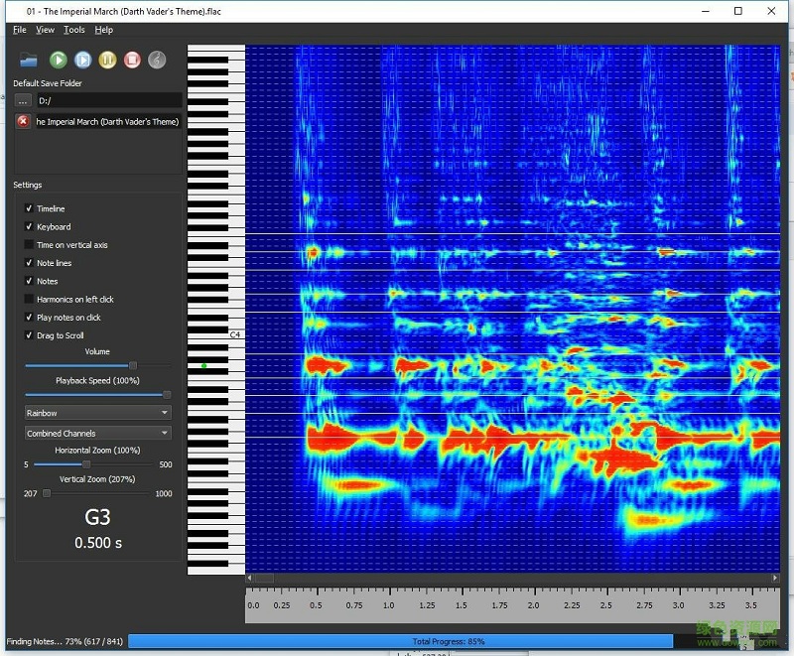Open the Rainbow color scheme dropdown
Viewport: 794px width, 656px height.
[x=97, y=413]
